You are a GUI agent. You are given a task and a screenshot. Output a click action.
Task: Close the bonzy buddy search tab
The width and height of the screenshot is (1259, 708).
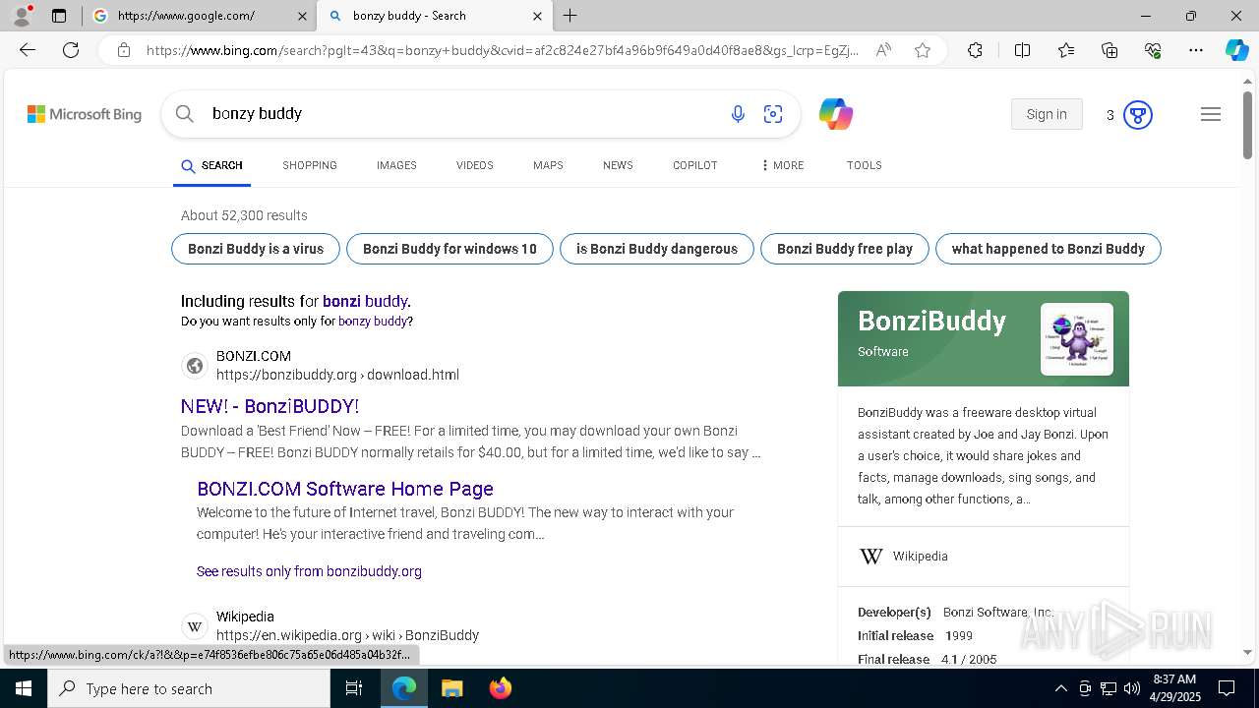[537, 16]
